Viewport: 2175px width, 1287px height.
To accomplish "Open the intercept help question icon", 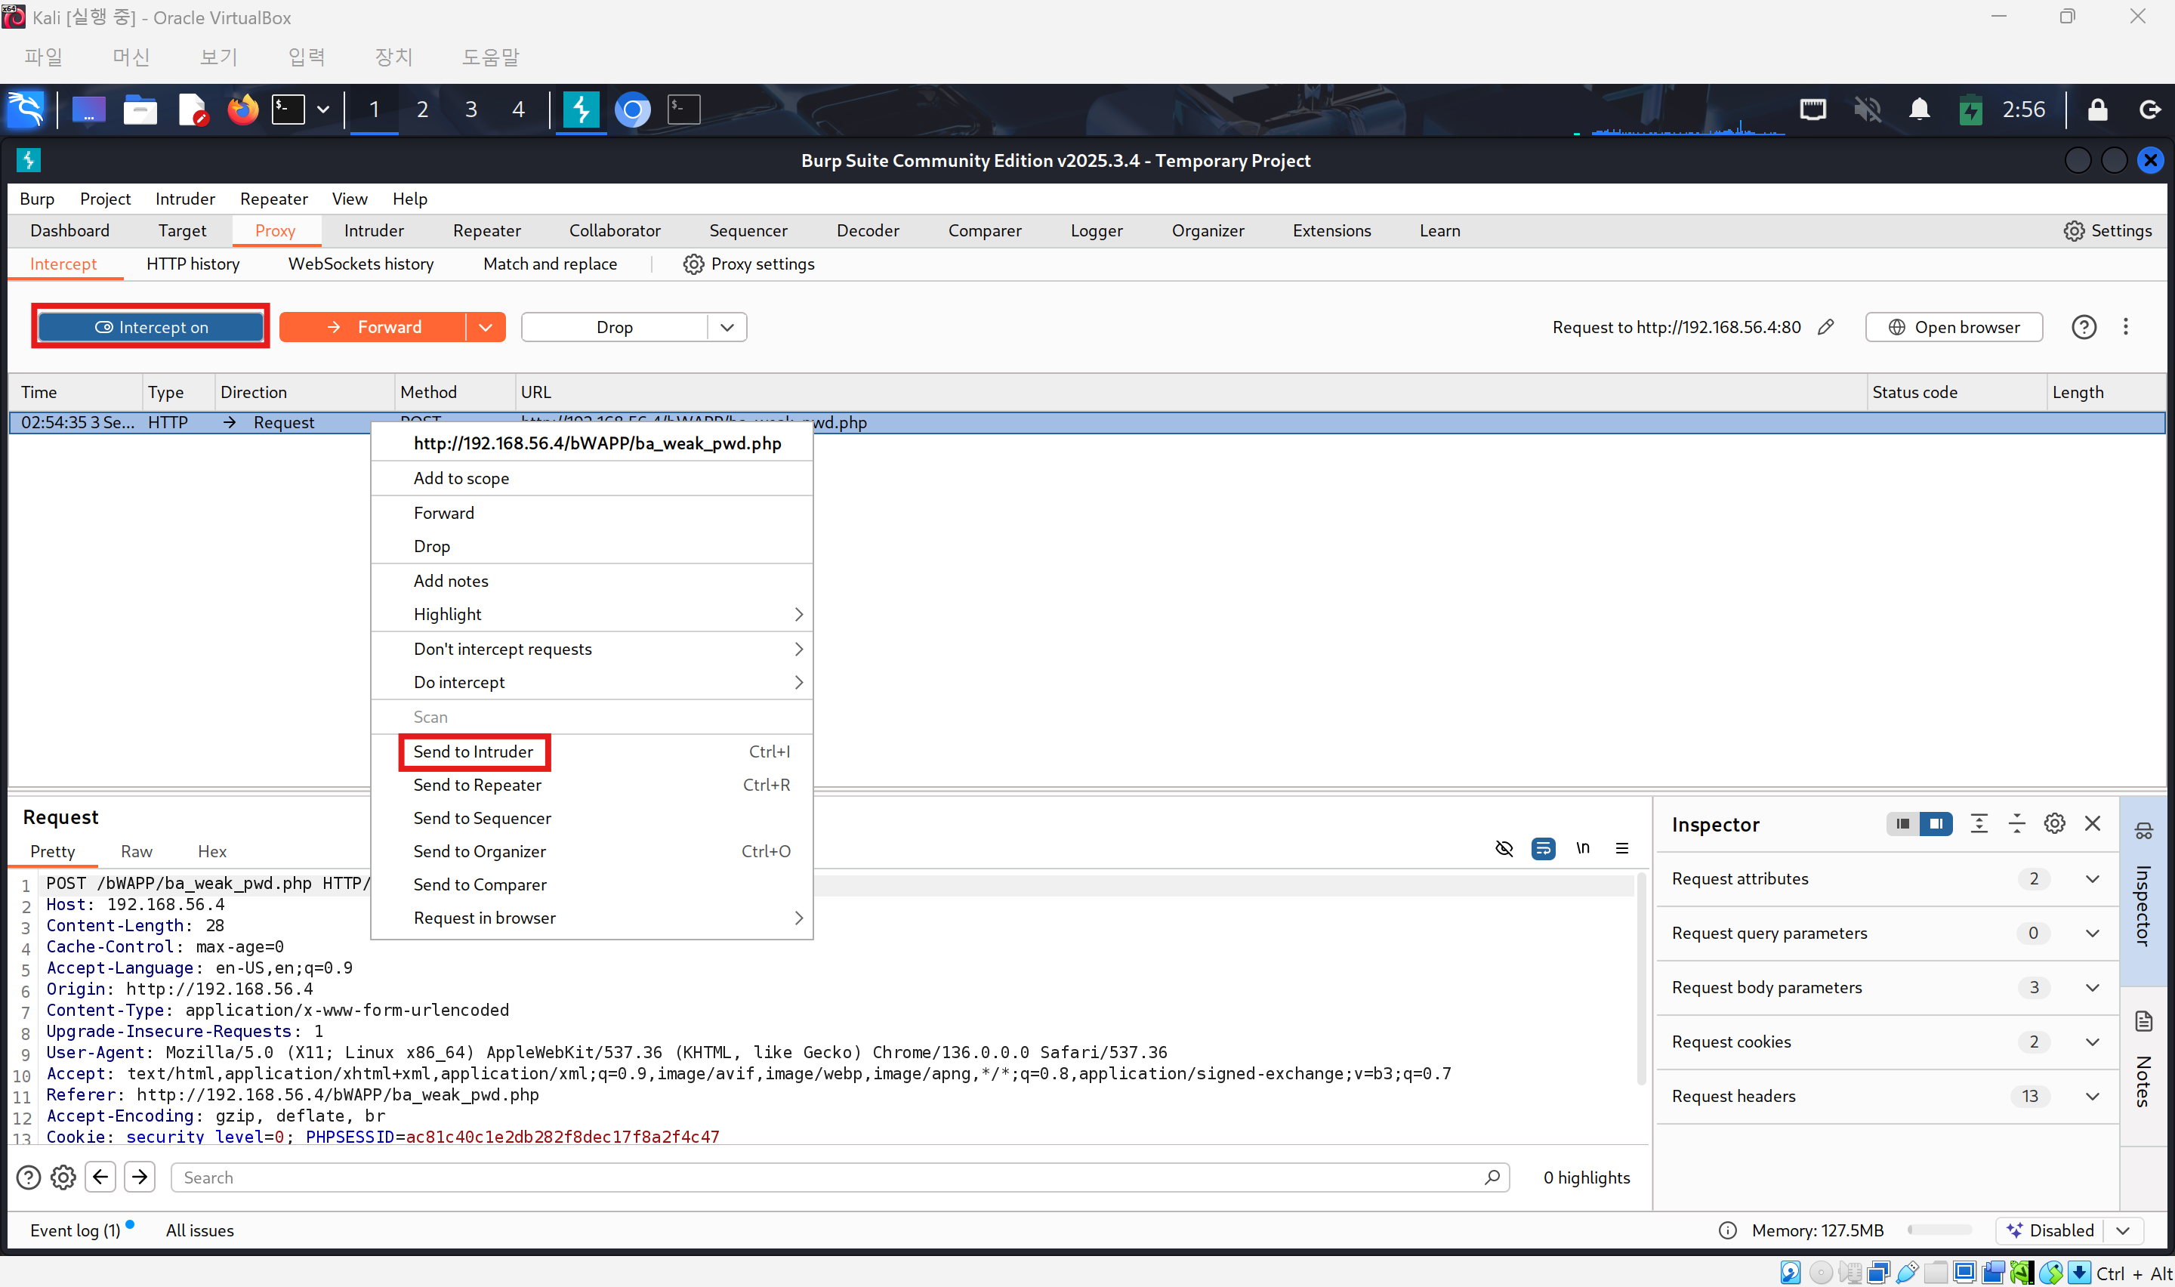I will point(2083,327).
